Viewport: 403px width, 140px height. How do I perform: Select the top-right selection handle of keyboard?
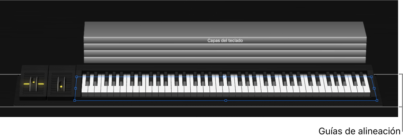(x=371, y=77)
